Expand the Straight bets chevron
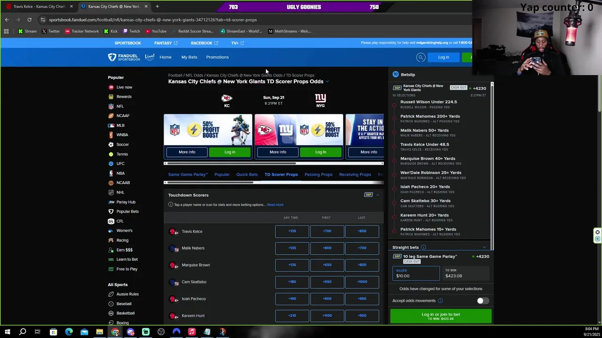This screenshot has width=602, height=338. click(x=484, y=247)
